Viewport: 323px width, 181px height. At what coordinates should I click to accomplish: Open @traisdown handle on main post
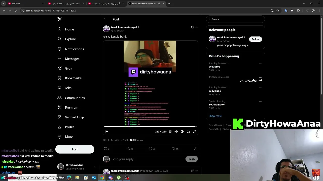point(118,31)
